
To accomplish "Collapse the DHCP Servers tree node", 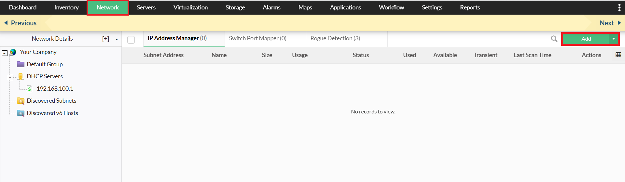I will (x=10, y=77).
